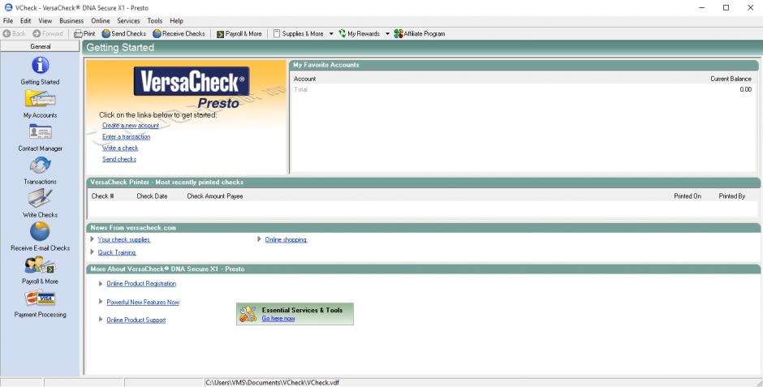763x387 pixels.
Task: Open the Services menu
Action: click(128, 21)
